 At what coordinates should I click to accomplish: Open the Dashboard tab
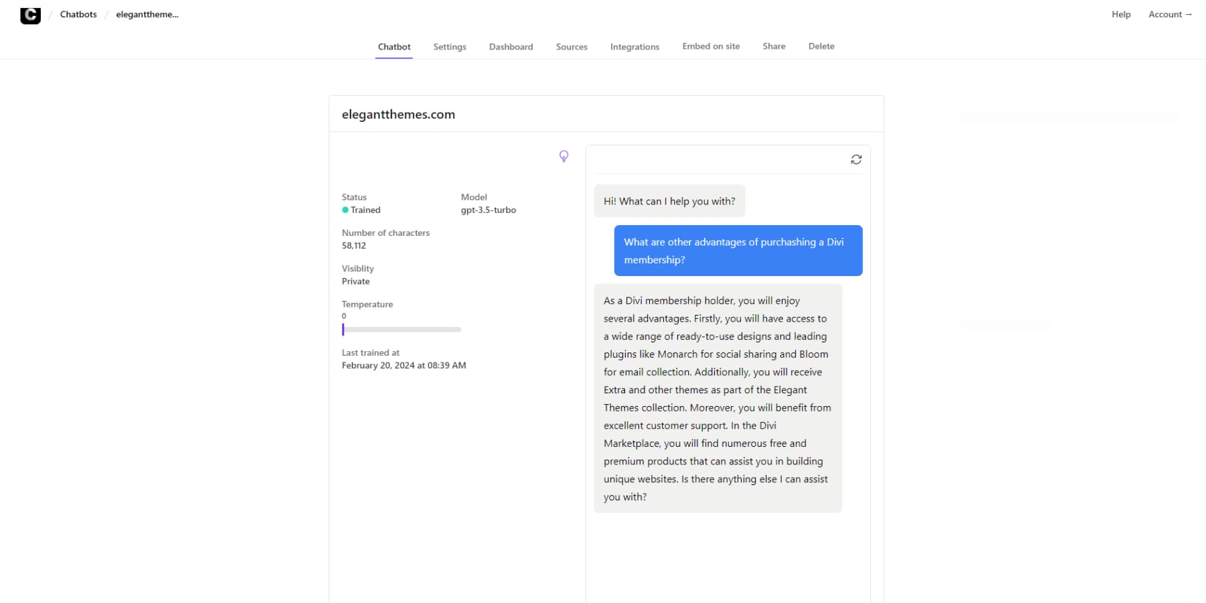[511, 46]
